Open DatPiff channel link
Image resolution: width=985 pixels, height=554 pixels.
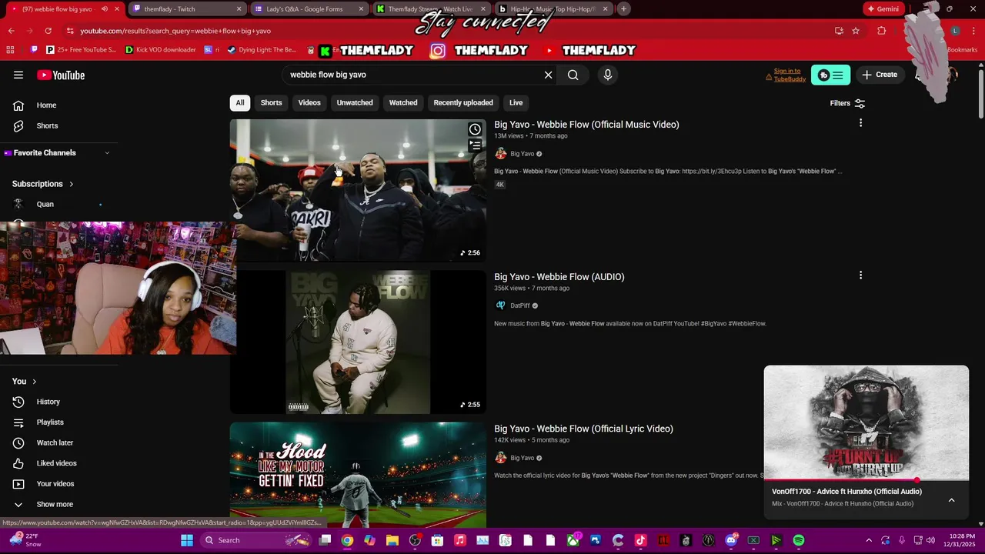pyautogui.click(x=520, y=305)
